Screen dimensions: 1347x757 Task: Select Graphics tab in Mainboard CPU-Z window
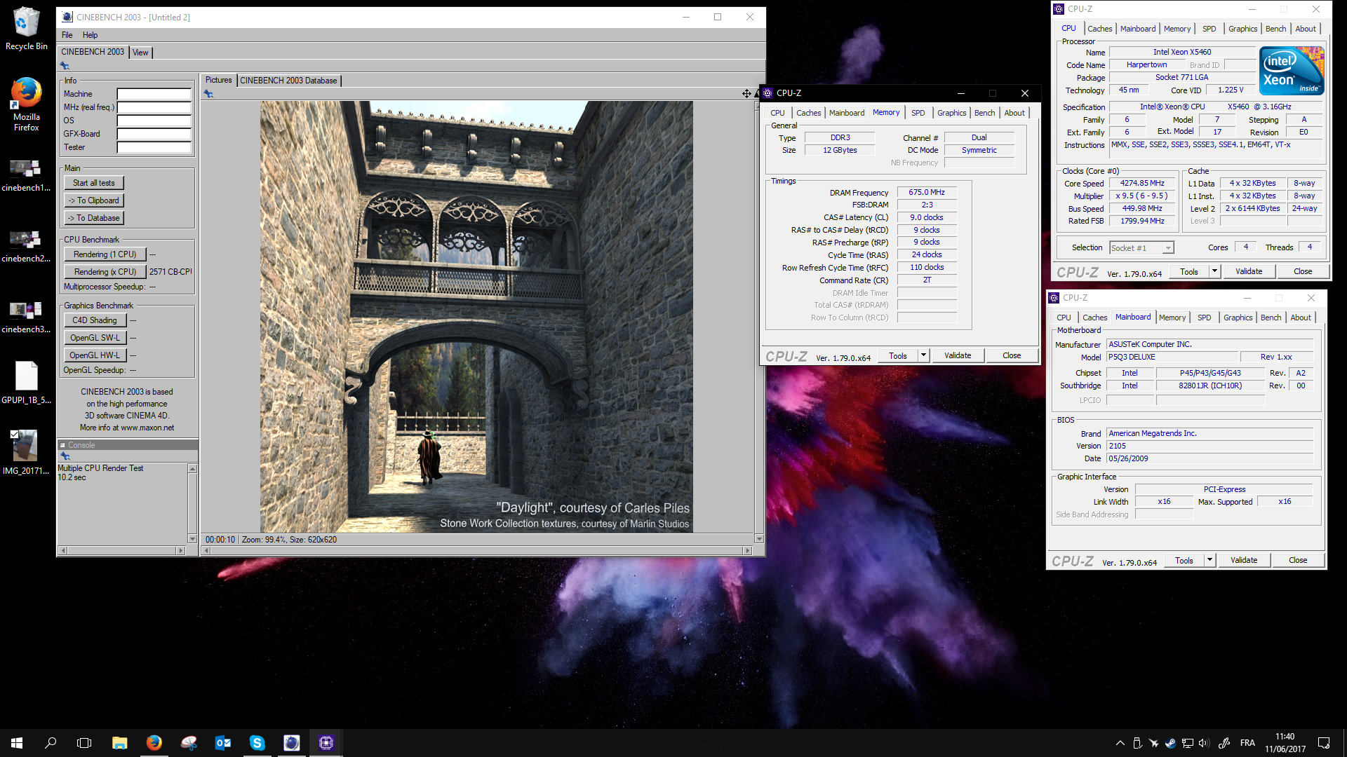1238,318
